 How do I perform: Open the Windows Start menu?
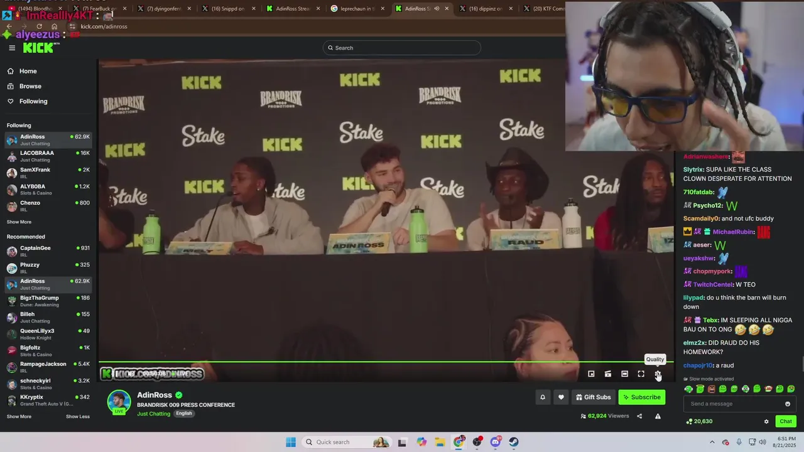(291, 442)
